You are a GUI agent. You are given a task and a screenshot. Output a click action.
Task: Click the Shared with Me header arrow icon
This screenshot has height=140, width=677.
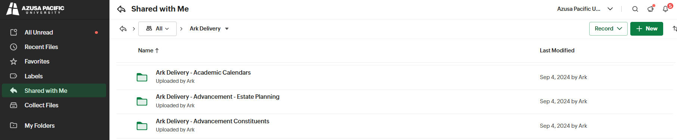121,9
